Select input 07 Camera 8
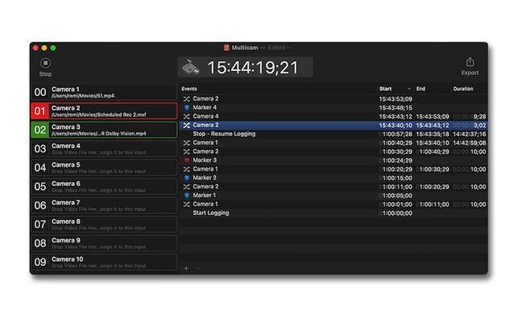Screen dimensions: 522x323 point(104,225)
